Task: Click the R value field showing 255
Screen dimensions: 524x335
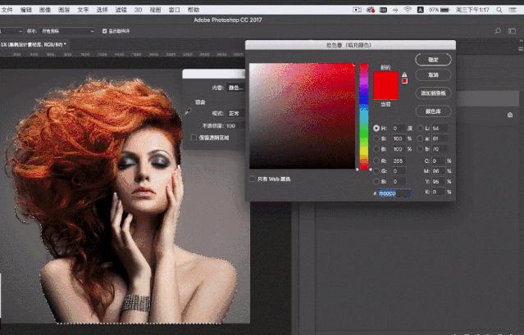Action: [399, 161]
